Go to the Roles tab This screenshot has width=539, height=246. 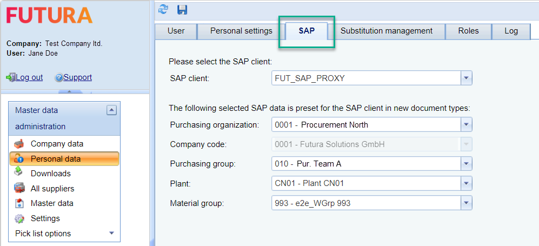(468, 31)
